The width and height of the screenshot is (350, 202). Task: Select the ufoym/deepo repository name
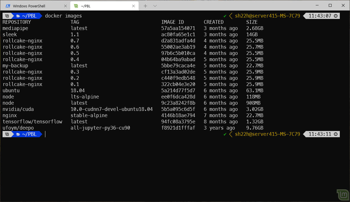(18, 128)
